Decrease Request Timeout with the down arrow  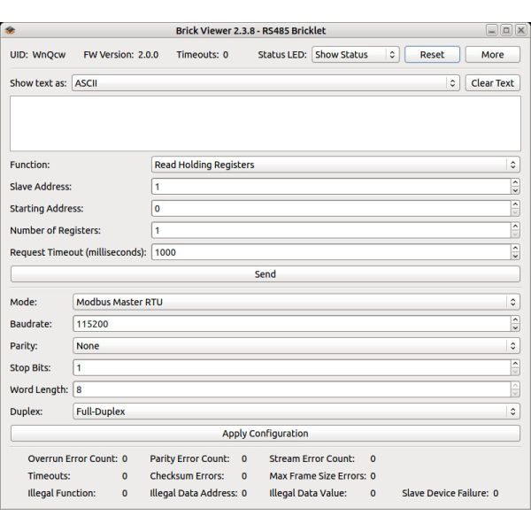[515, 257]
